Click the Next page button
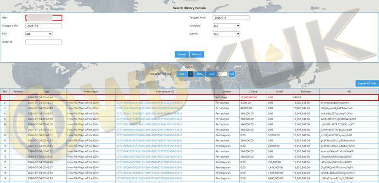 coord(199,74)
